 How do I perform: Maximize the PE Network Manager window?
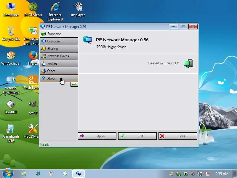[x=183, y=27]
